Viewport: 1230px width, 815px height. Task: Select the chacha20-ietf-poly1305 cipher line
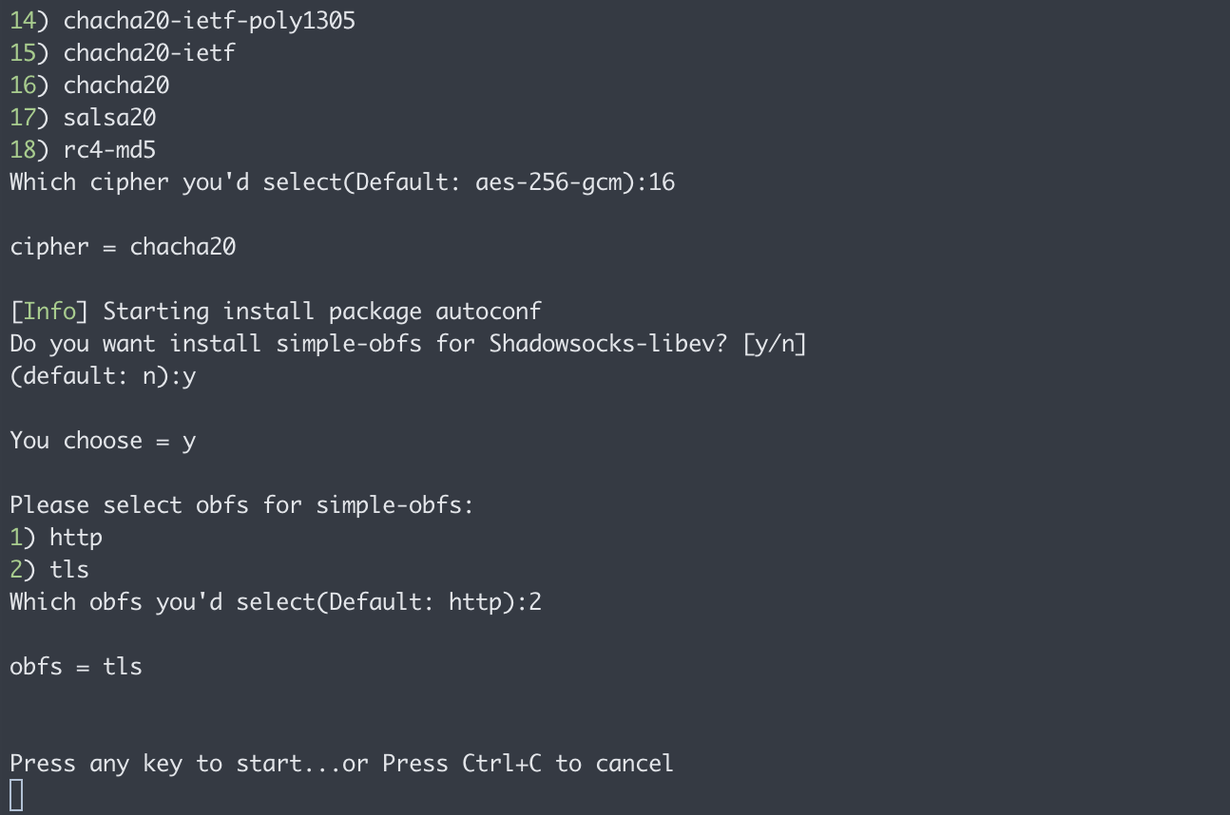coord(183,20)
